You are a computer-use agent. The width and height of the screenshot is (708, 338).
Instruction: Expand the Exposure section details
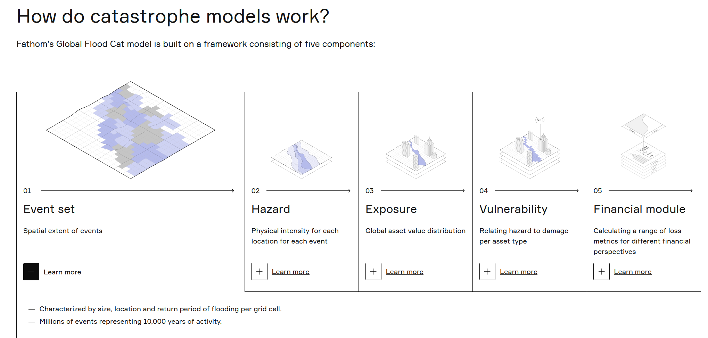(x=373, y=271)
